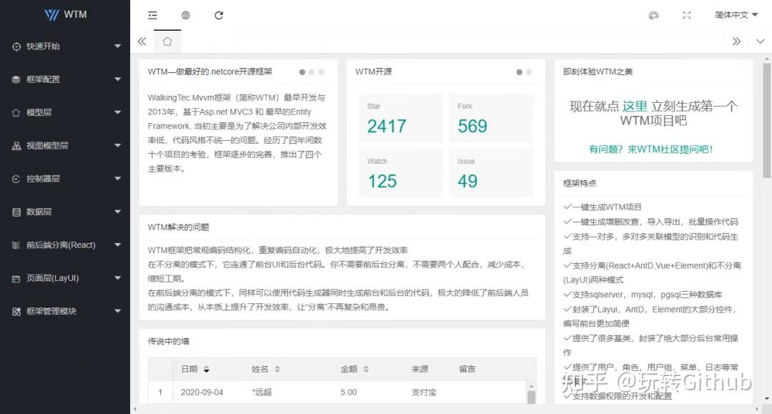Switch to the home tab above content
Screen dimensions: 772x414
click(167, 41)
